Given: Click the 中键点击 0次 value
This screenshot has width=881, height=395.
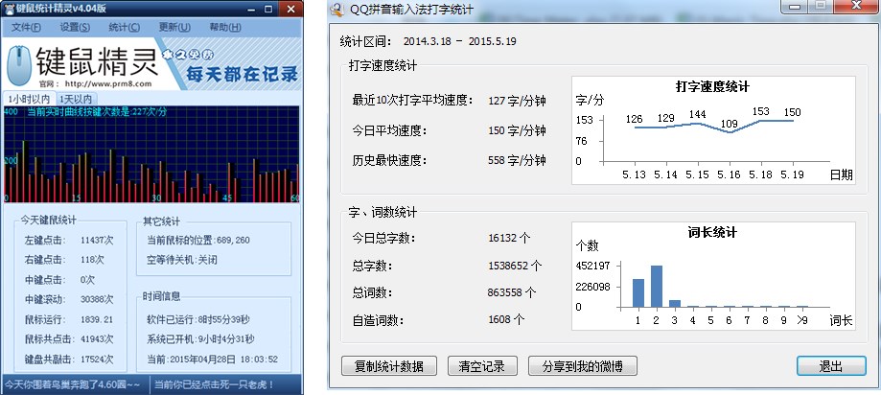Looking at the screenshot, I should tap(87, 279).
